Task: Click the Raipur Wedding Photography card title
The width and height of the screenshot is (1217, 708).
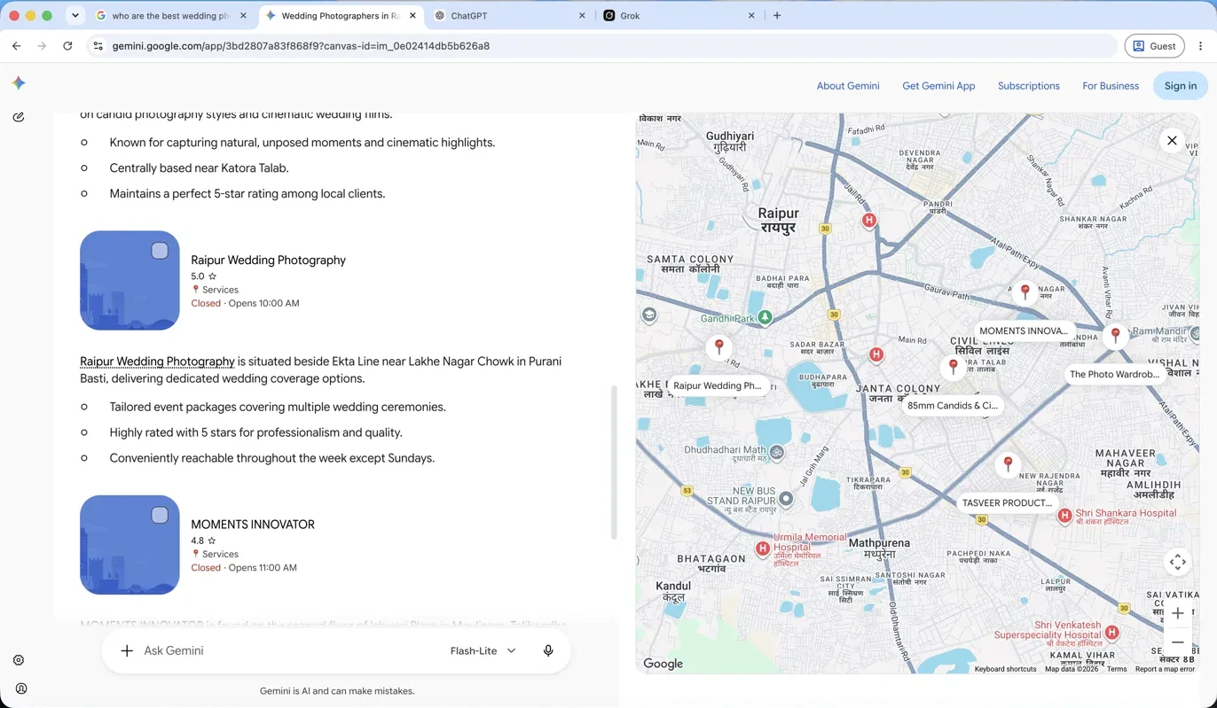Action: [x=268, y=260]
